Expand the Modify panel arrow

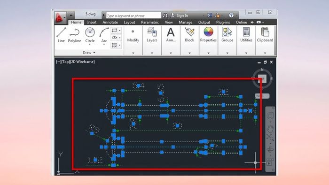(x=133, y=53)
